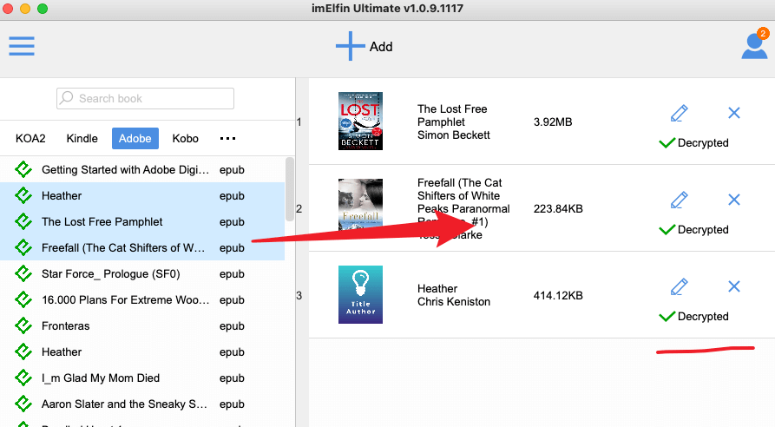Remove Freefall book from list
The width and height of the screenshot is (775, 427).
tap(734, 200)
